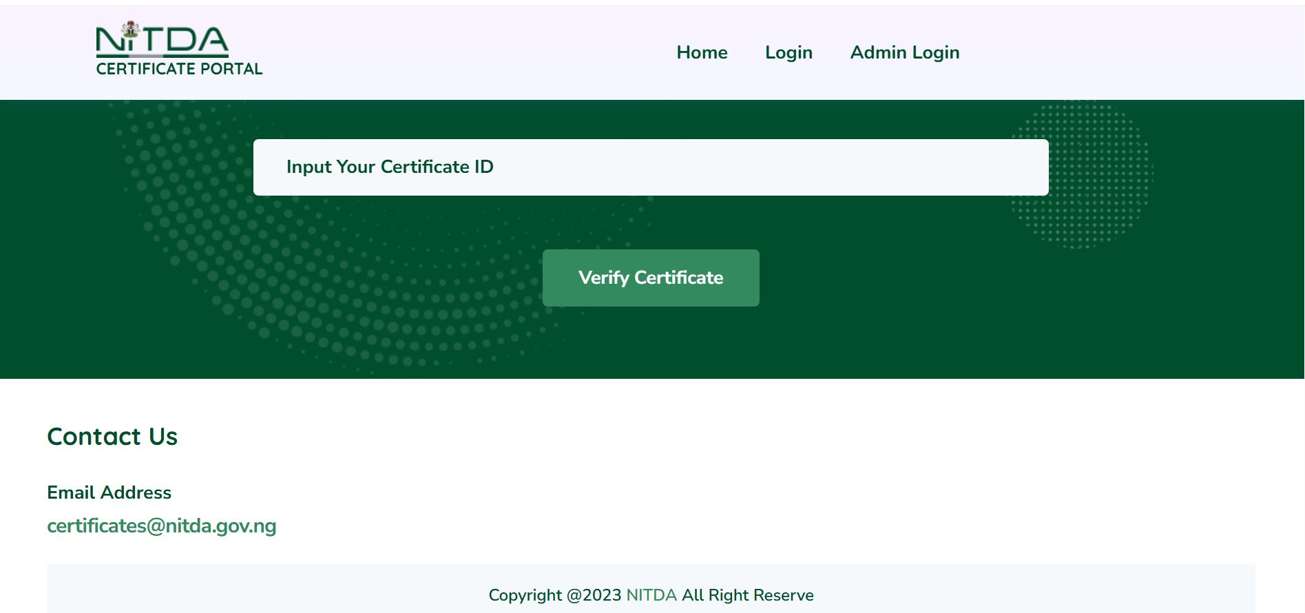The height and width of the screenshot is (613, 1305).
Task: Click the Contact Us heading
Action: click(112, 437)
